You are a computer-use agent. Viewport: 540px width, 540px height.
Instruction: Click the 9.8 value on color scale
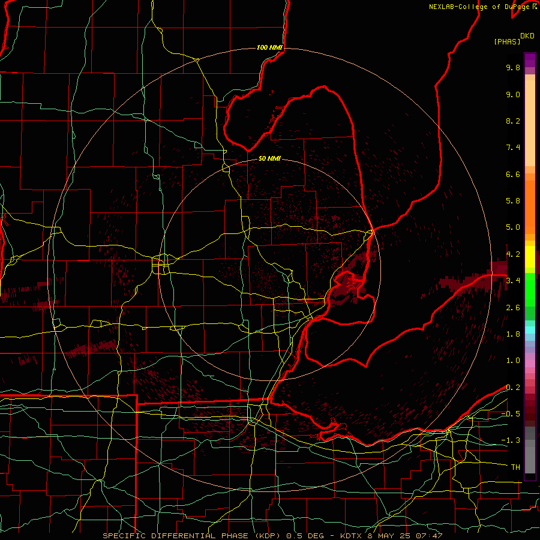(513, 67)
